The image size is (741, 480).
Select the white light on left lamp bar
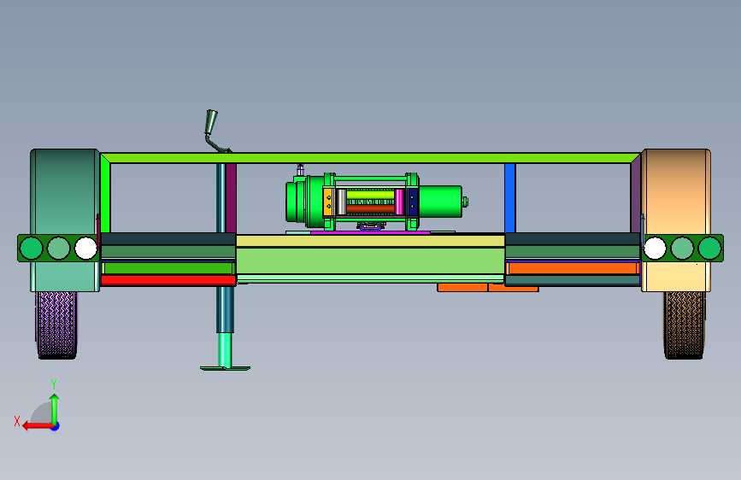(x=85, y=248)
